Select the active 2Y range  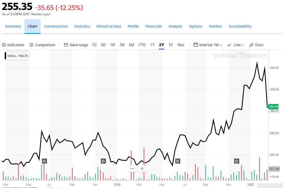(162, 45)
